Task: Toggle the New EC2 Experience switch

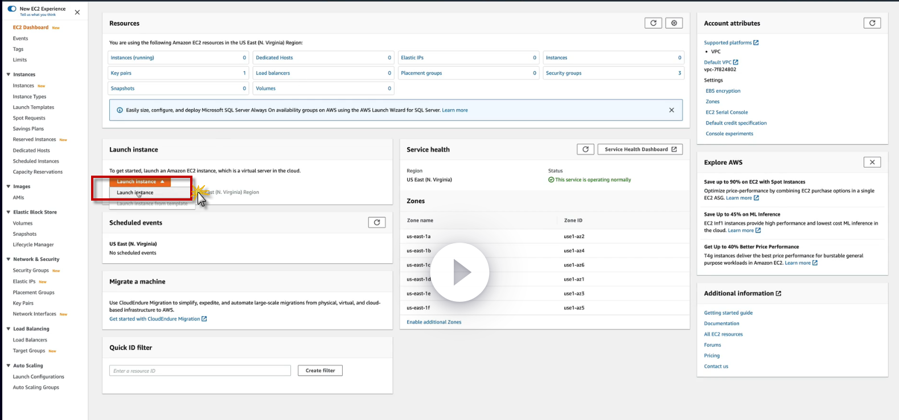Action: pos(12,9)
